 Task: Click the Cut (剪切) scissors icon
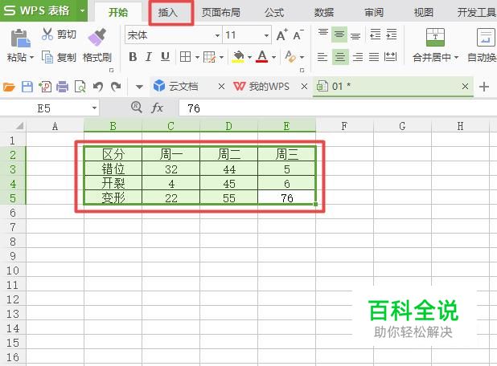click(x=47, y=34)
